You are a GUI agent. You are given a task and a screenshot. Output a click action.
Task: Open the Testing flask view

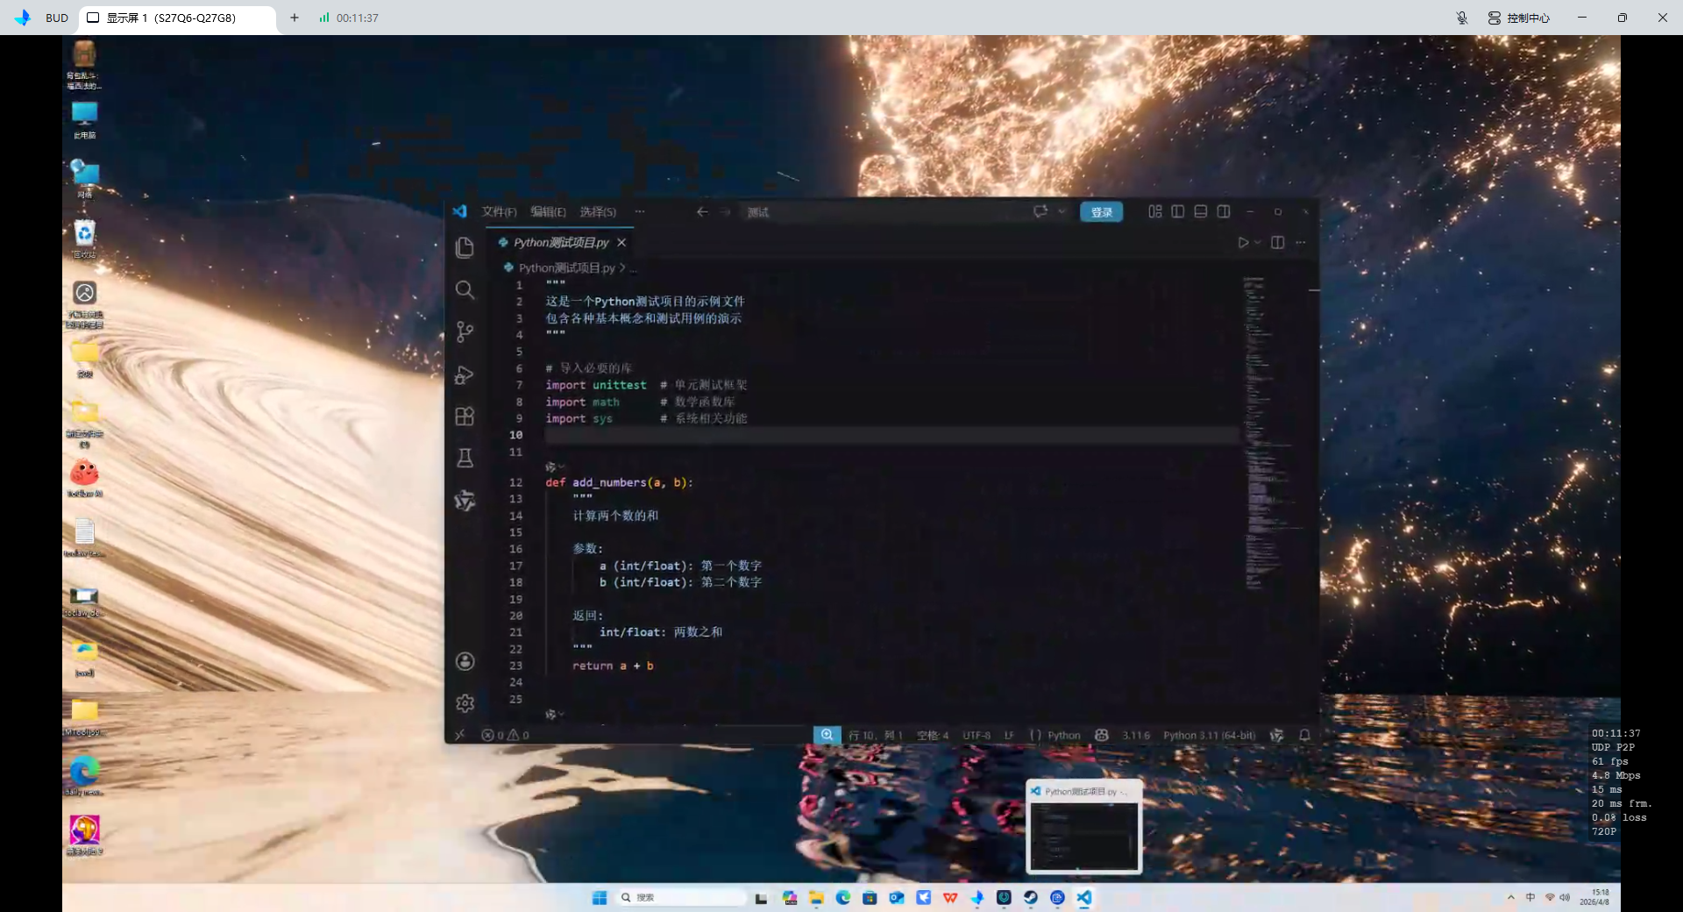click(x=465, y=458)
